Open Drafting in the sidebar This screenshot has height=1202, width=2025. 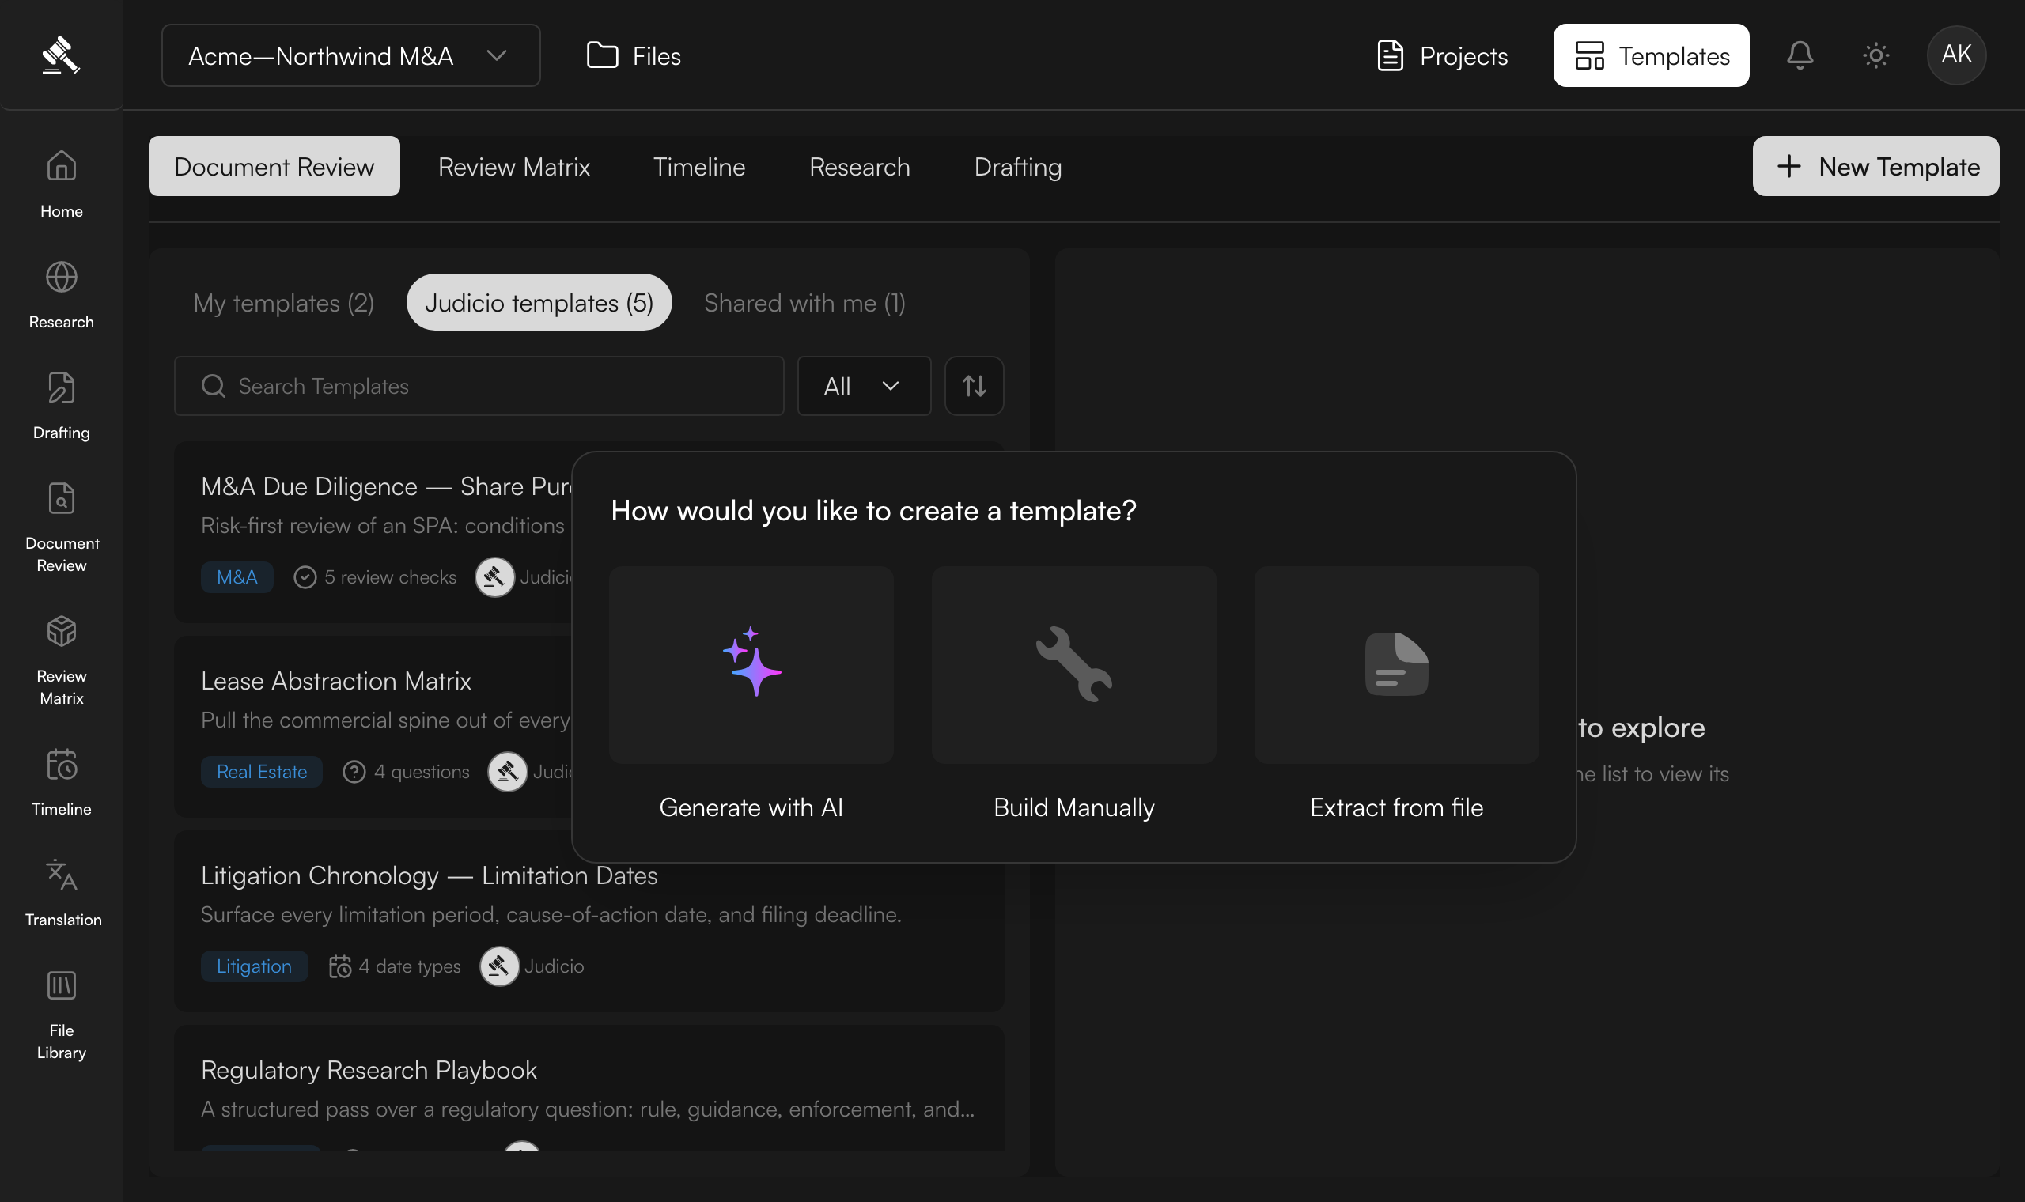click(62, 406)
